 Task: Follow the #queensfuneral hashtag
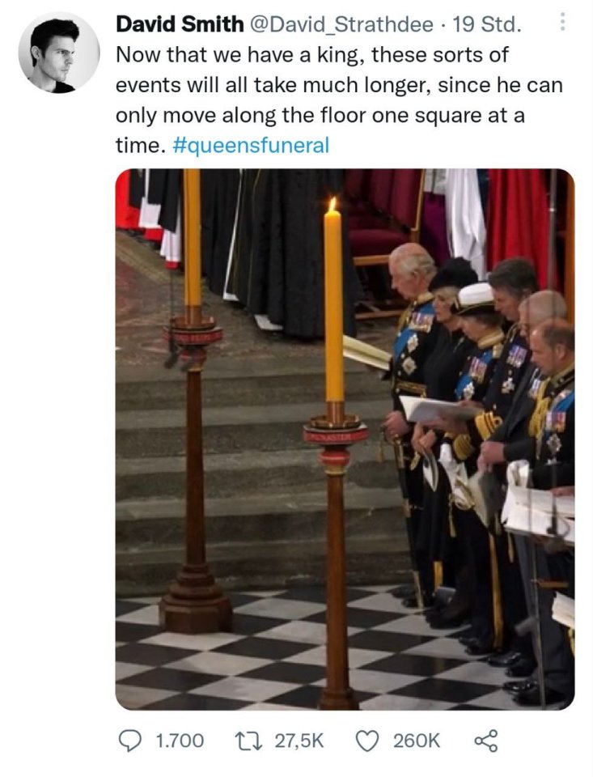tap(251, 145)
